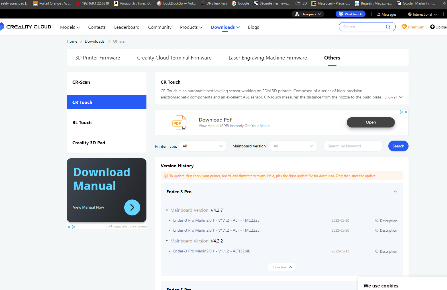Click the Search by keyword field
The width and height of the screenshot is (447, 290).
[x=353, y=146]
